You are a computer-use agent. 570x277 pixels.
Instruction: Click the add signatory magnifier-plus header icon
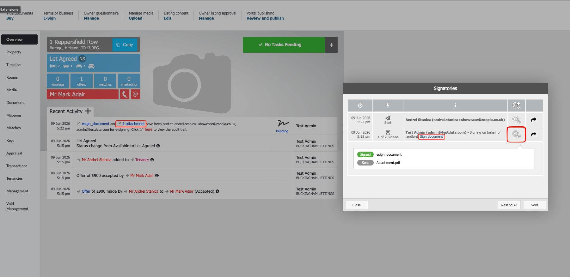[x=516, y=105]
